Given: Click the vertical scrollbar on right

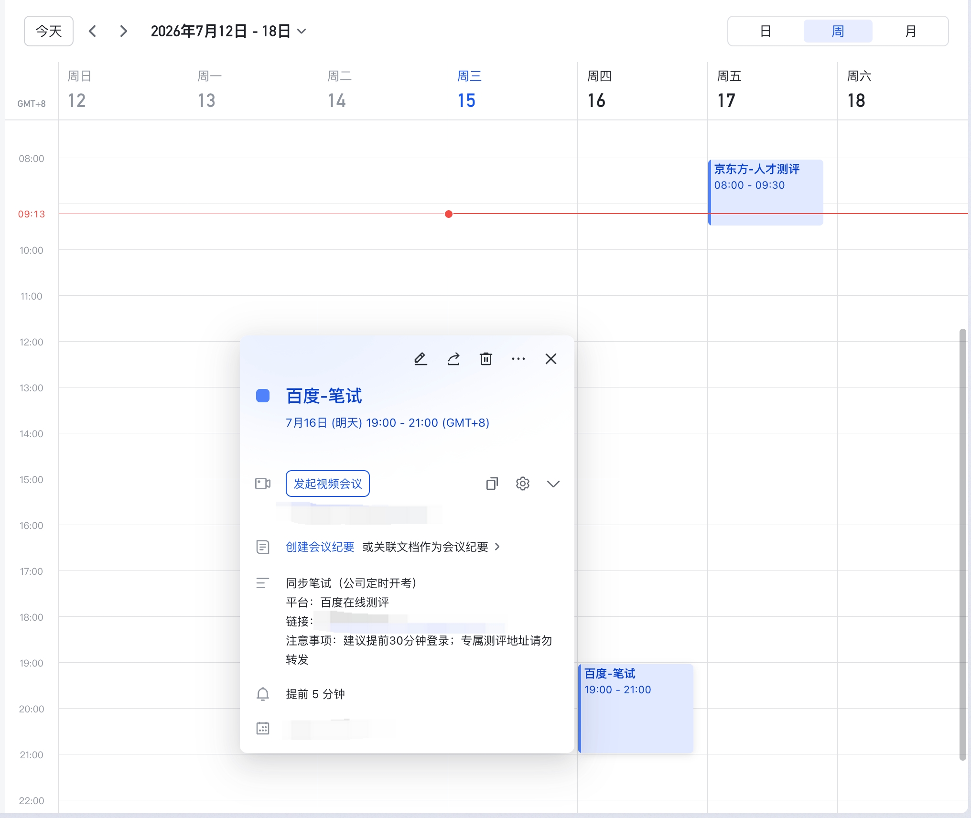Looking at the screenshot, I should tap(963, 545).
